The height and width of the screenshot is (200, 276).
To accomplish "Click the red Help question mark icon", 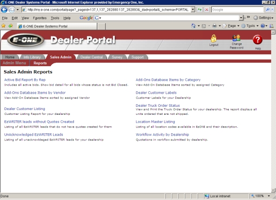I will click(x=257, y=40).
